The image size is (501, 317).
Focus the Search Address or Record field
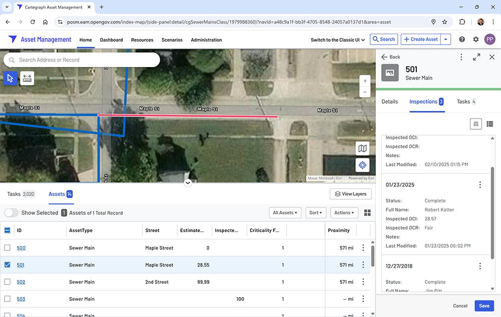[x=82, y=60]
